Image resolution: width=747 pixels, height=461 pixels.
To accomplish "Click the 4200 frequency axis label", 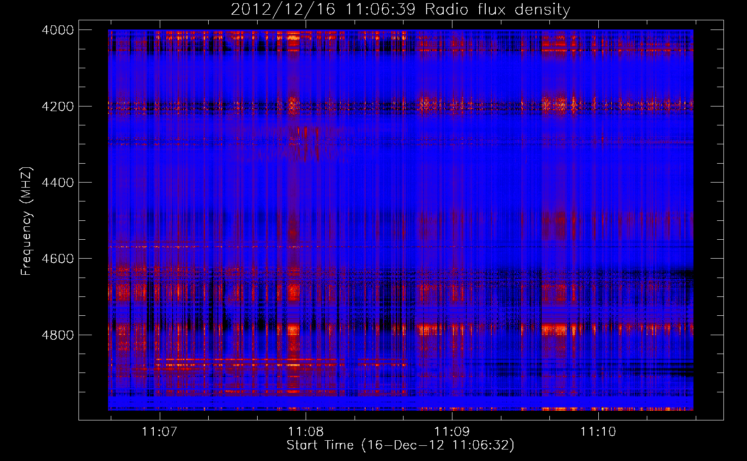I will (x=58, y=106).
